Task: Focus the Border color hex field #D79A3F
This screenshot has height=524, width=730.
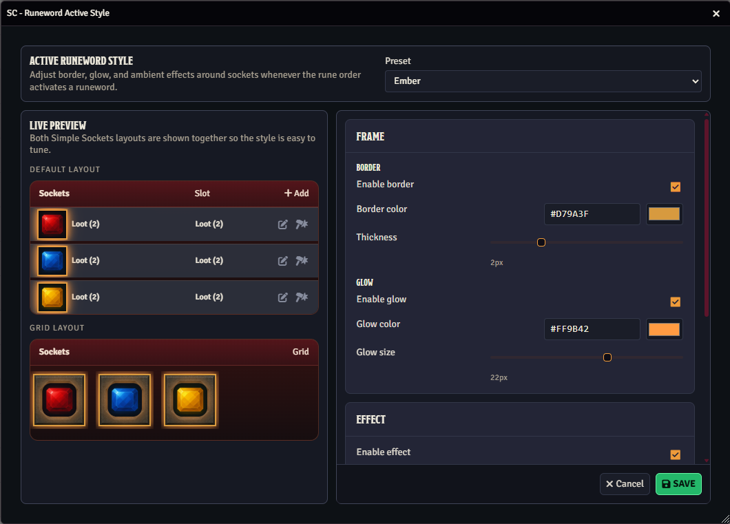Action: tap(592, 214)
